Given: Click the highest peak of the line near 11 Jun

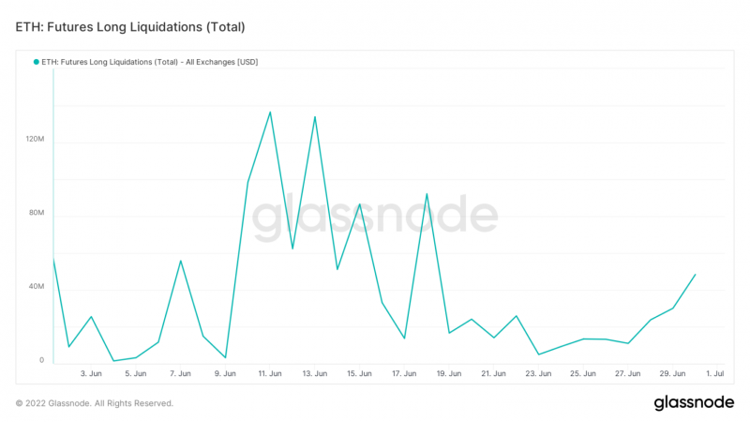Looking at the screenshot, I should (270, 113).
